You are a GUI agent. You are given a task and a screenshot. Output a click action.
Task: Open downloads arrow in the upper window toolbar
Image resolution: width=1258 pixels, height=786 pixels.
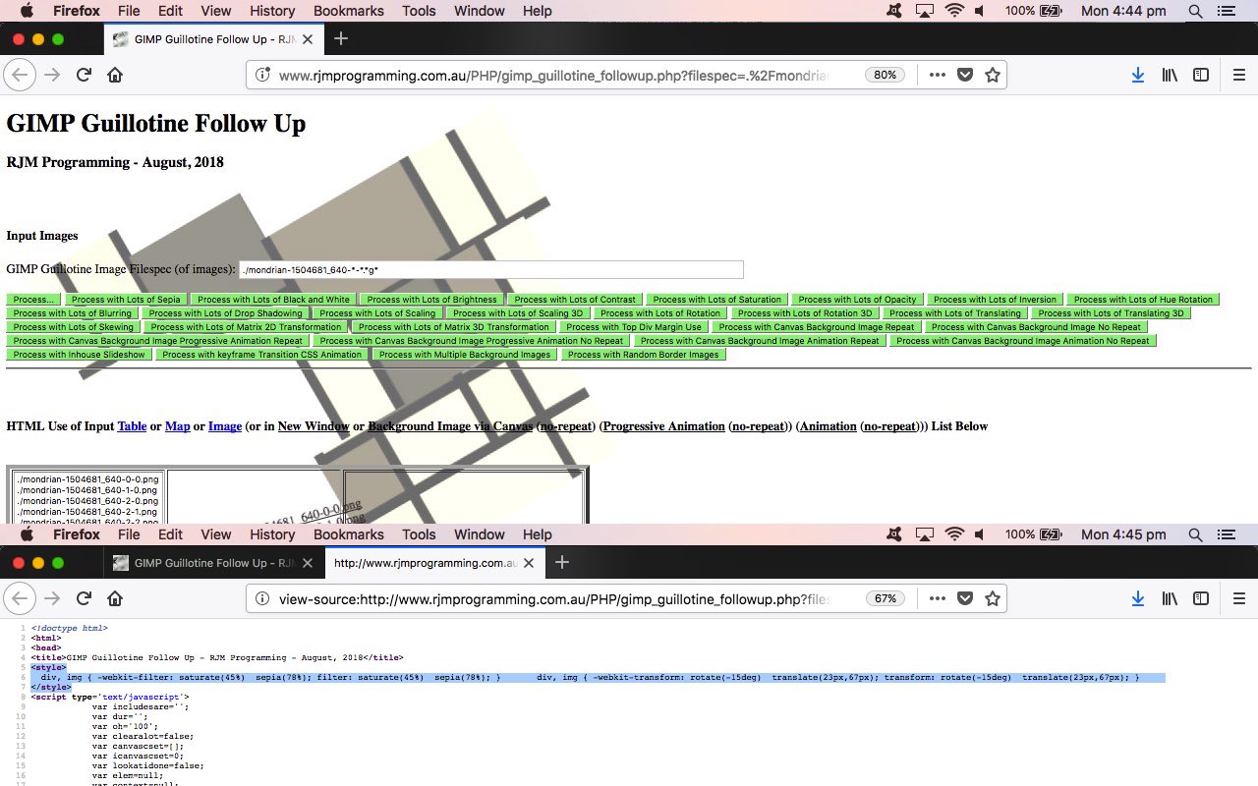click(1137, 75)
